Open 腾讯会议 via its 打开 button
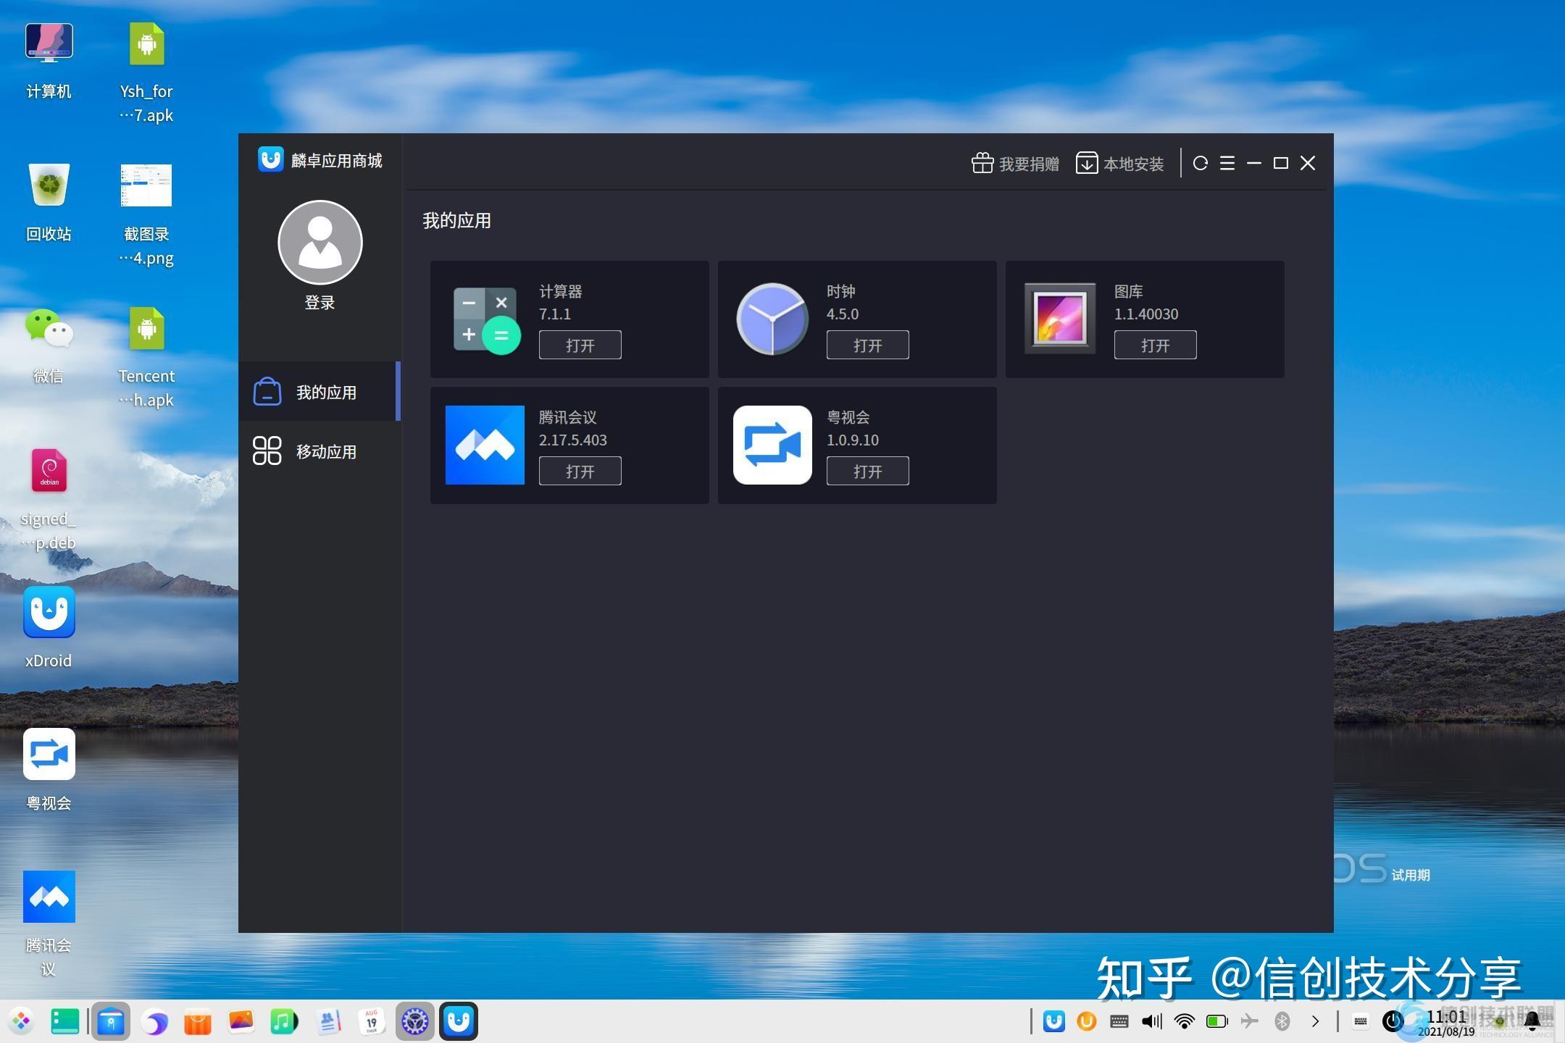 (580, 471)
